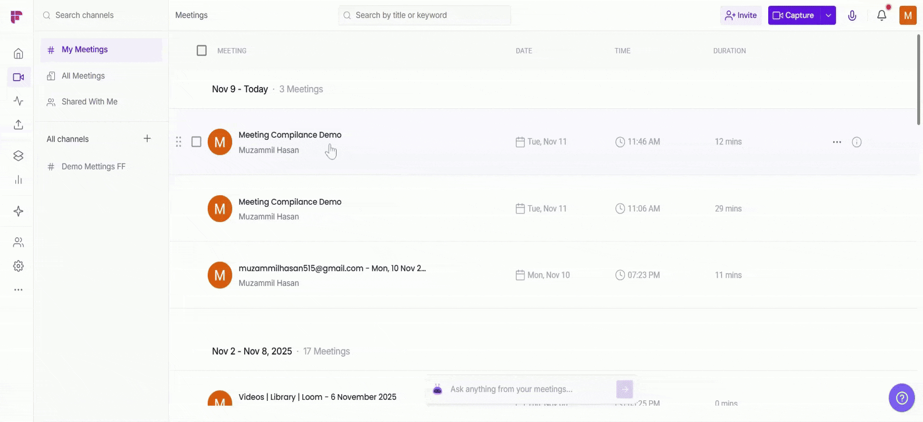Click the 29 mins duration value
Viewport: 923px width, 422px height.
point(728,209)
